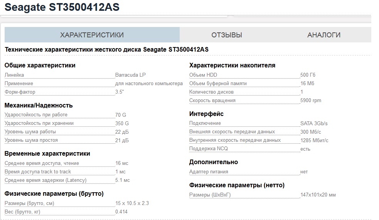Click the '16 мс' value
Screen dimensions: 379x220
click(x=122, y=163)
